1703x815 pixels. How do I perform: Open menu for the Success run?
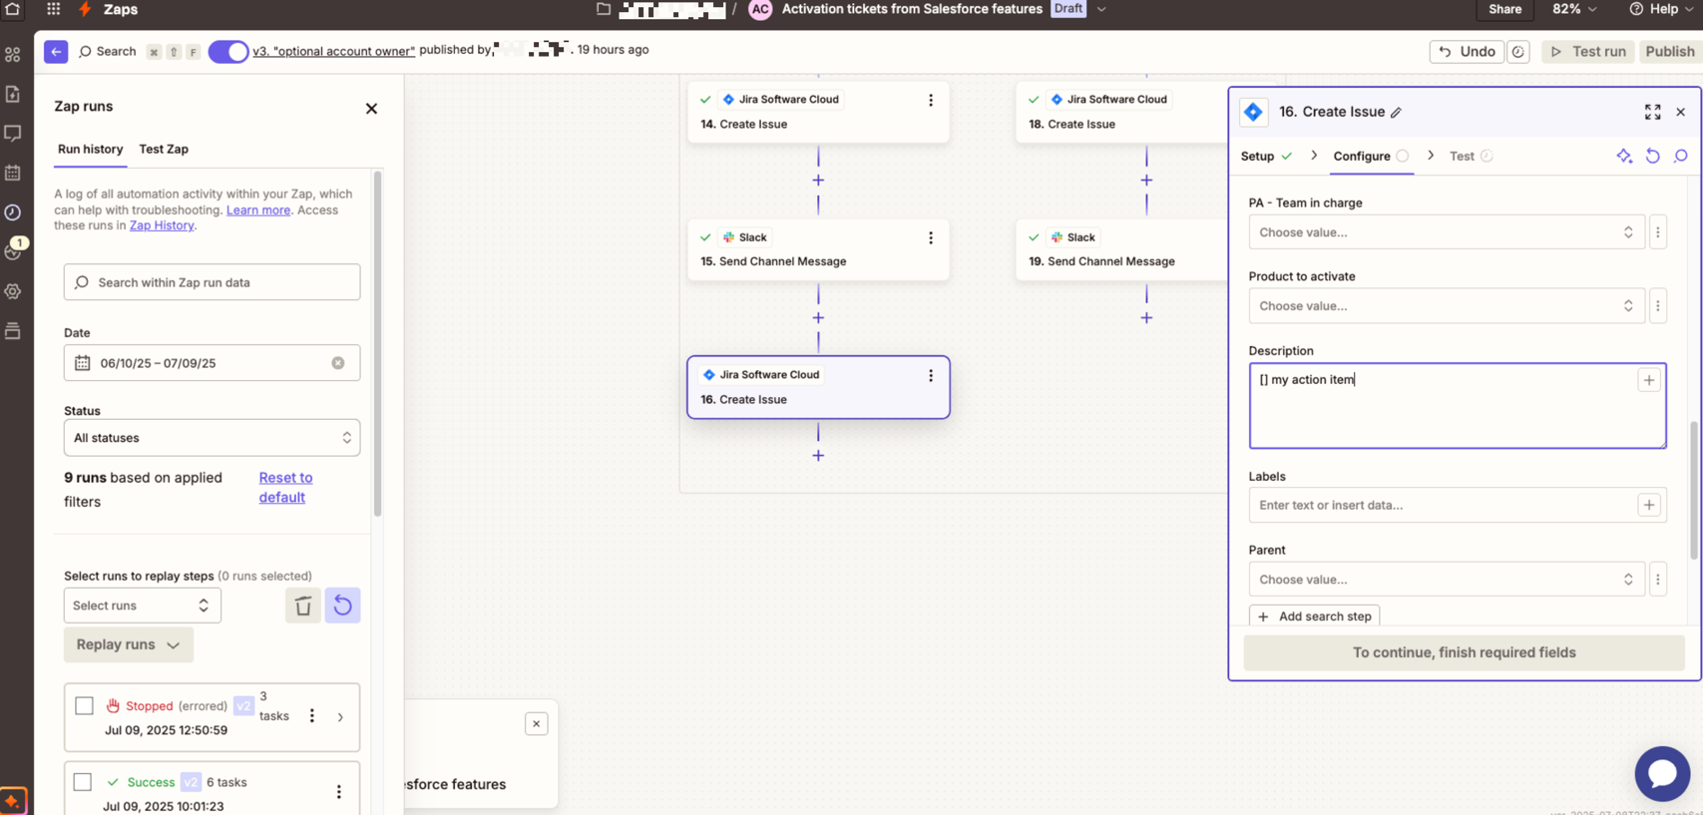pyautogui.click(x=339, y=792)
